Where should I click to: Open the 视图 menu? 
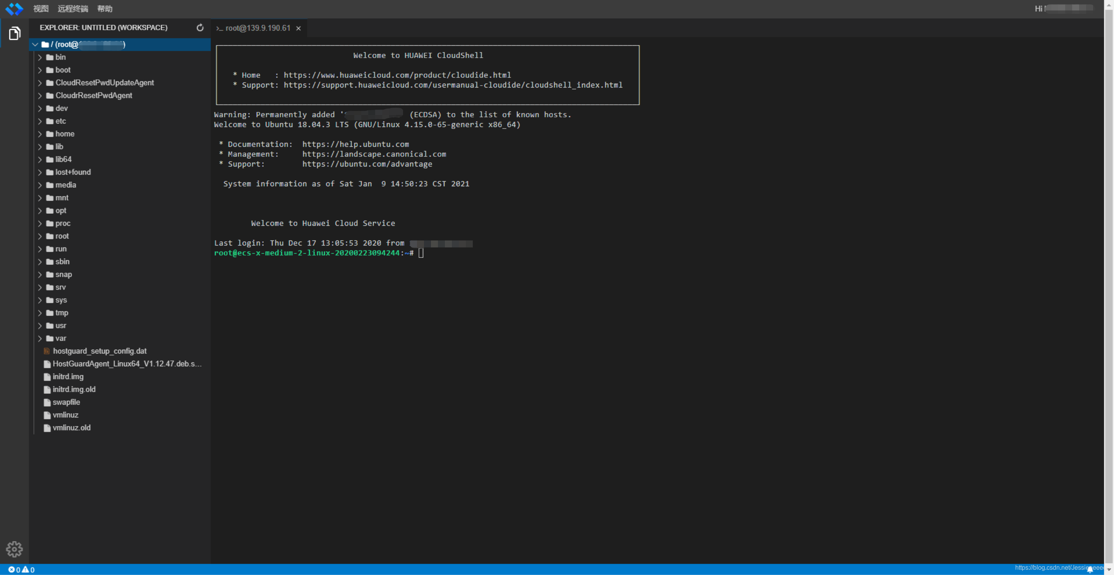(41, 9)
